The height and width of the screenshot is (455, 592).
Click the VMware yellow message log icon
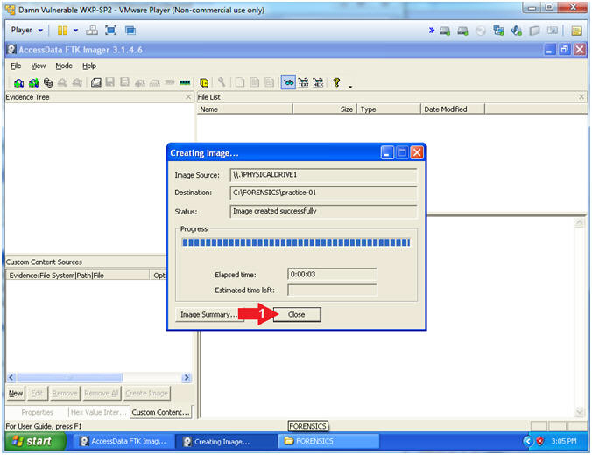[x=576, y=31]
